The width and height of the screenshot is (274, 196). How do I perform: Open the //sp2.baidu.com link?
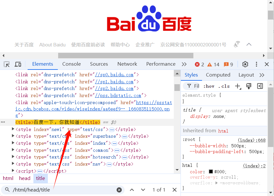[114, 88]
